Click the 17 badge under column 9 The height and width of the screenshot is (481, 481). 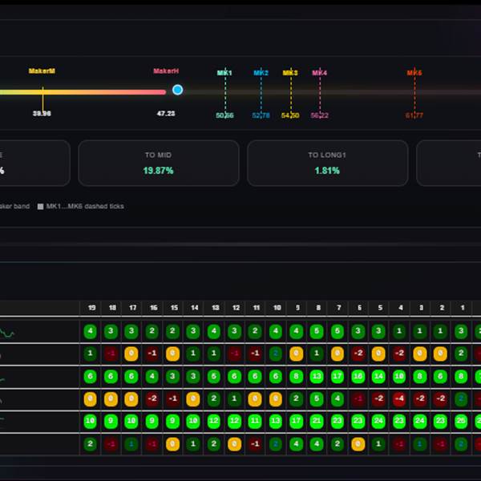[x=296, y=422]
